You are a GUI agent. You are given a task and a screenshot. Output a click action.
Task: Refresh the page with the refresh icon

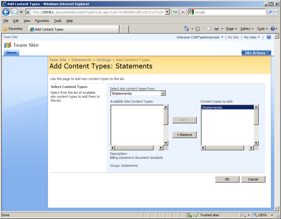coord(174,12)
